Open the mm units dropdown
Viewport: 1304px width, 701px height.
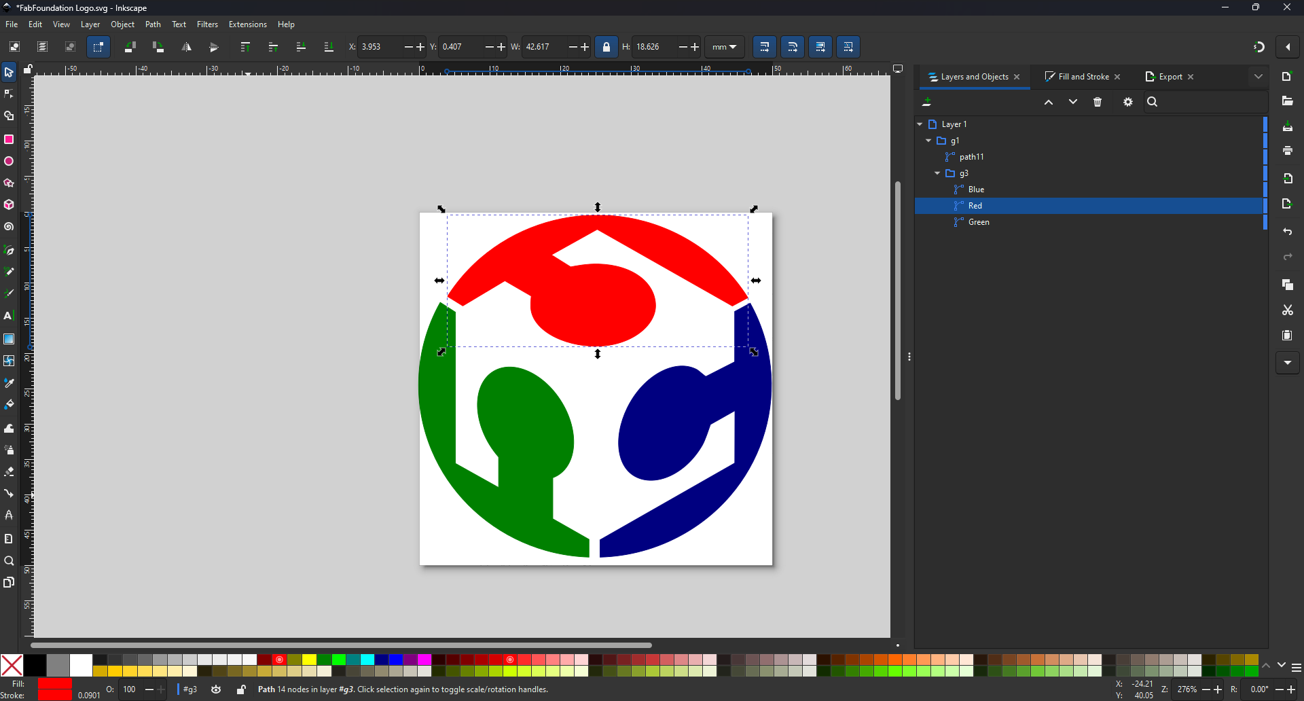[x=725, y=47]
